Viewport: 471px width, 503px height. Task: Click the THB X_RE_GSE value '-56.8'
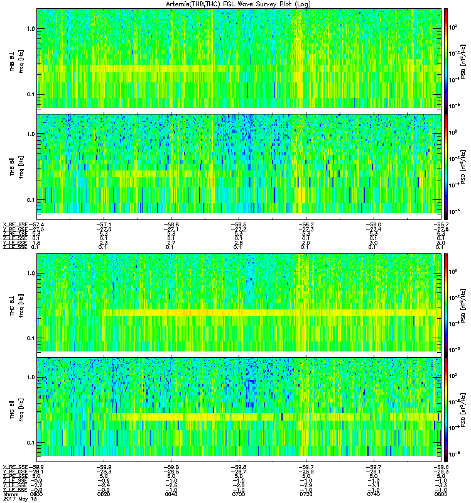coord(171,224)
